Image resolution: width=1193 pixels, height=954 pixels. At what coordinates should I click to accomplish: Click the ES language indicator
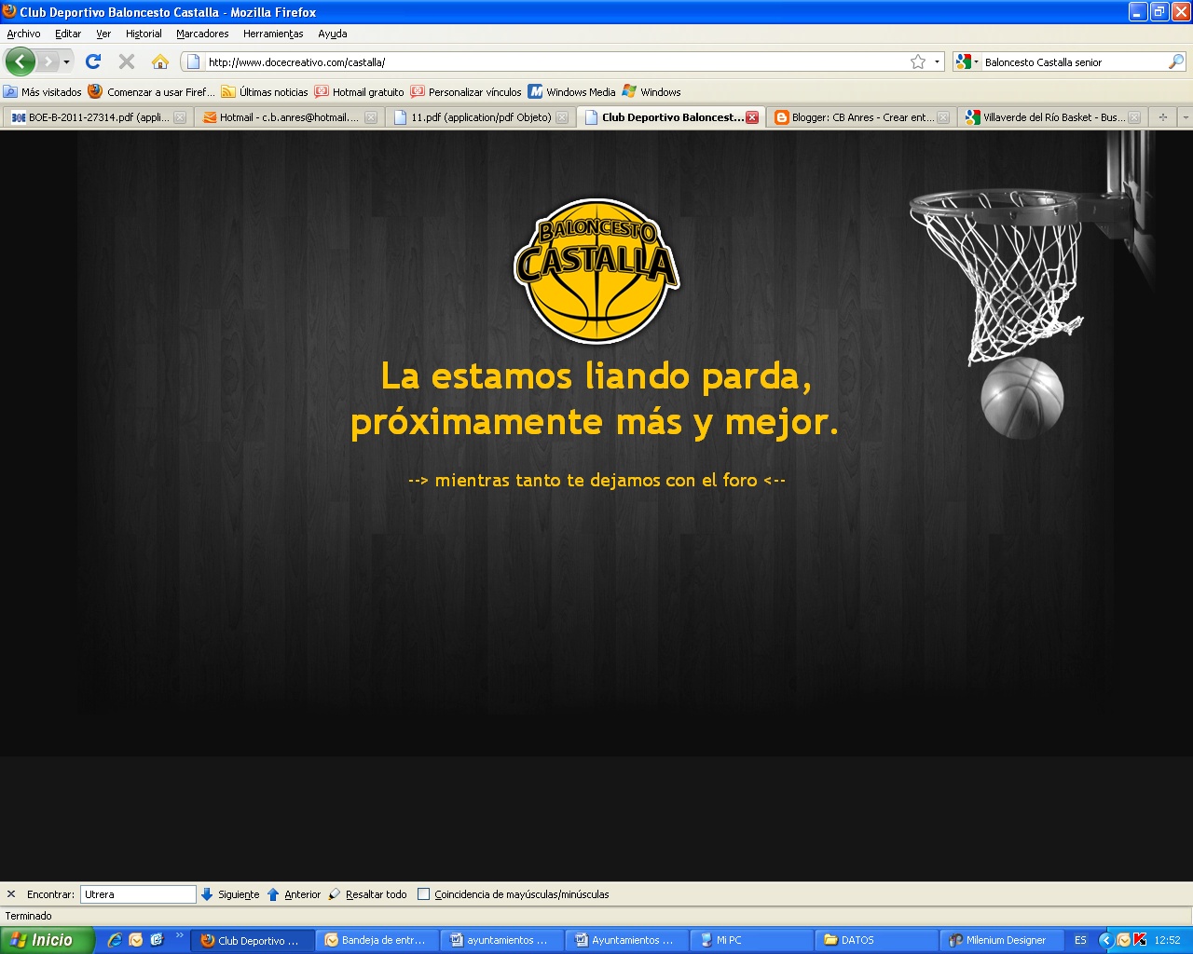click(x=1080, y=941)
